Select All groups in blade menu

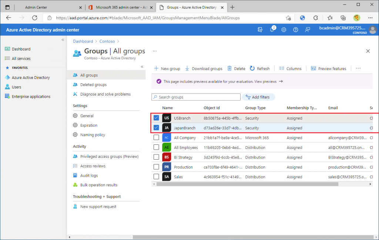point(106,75)
